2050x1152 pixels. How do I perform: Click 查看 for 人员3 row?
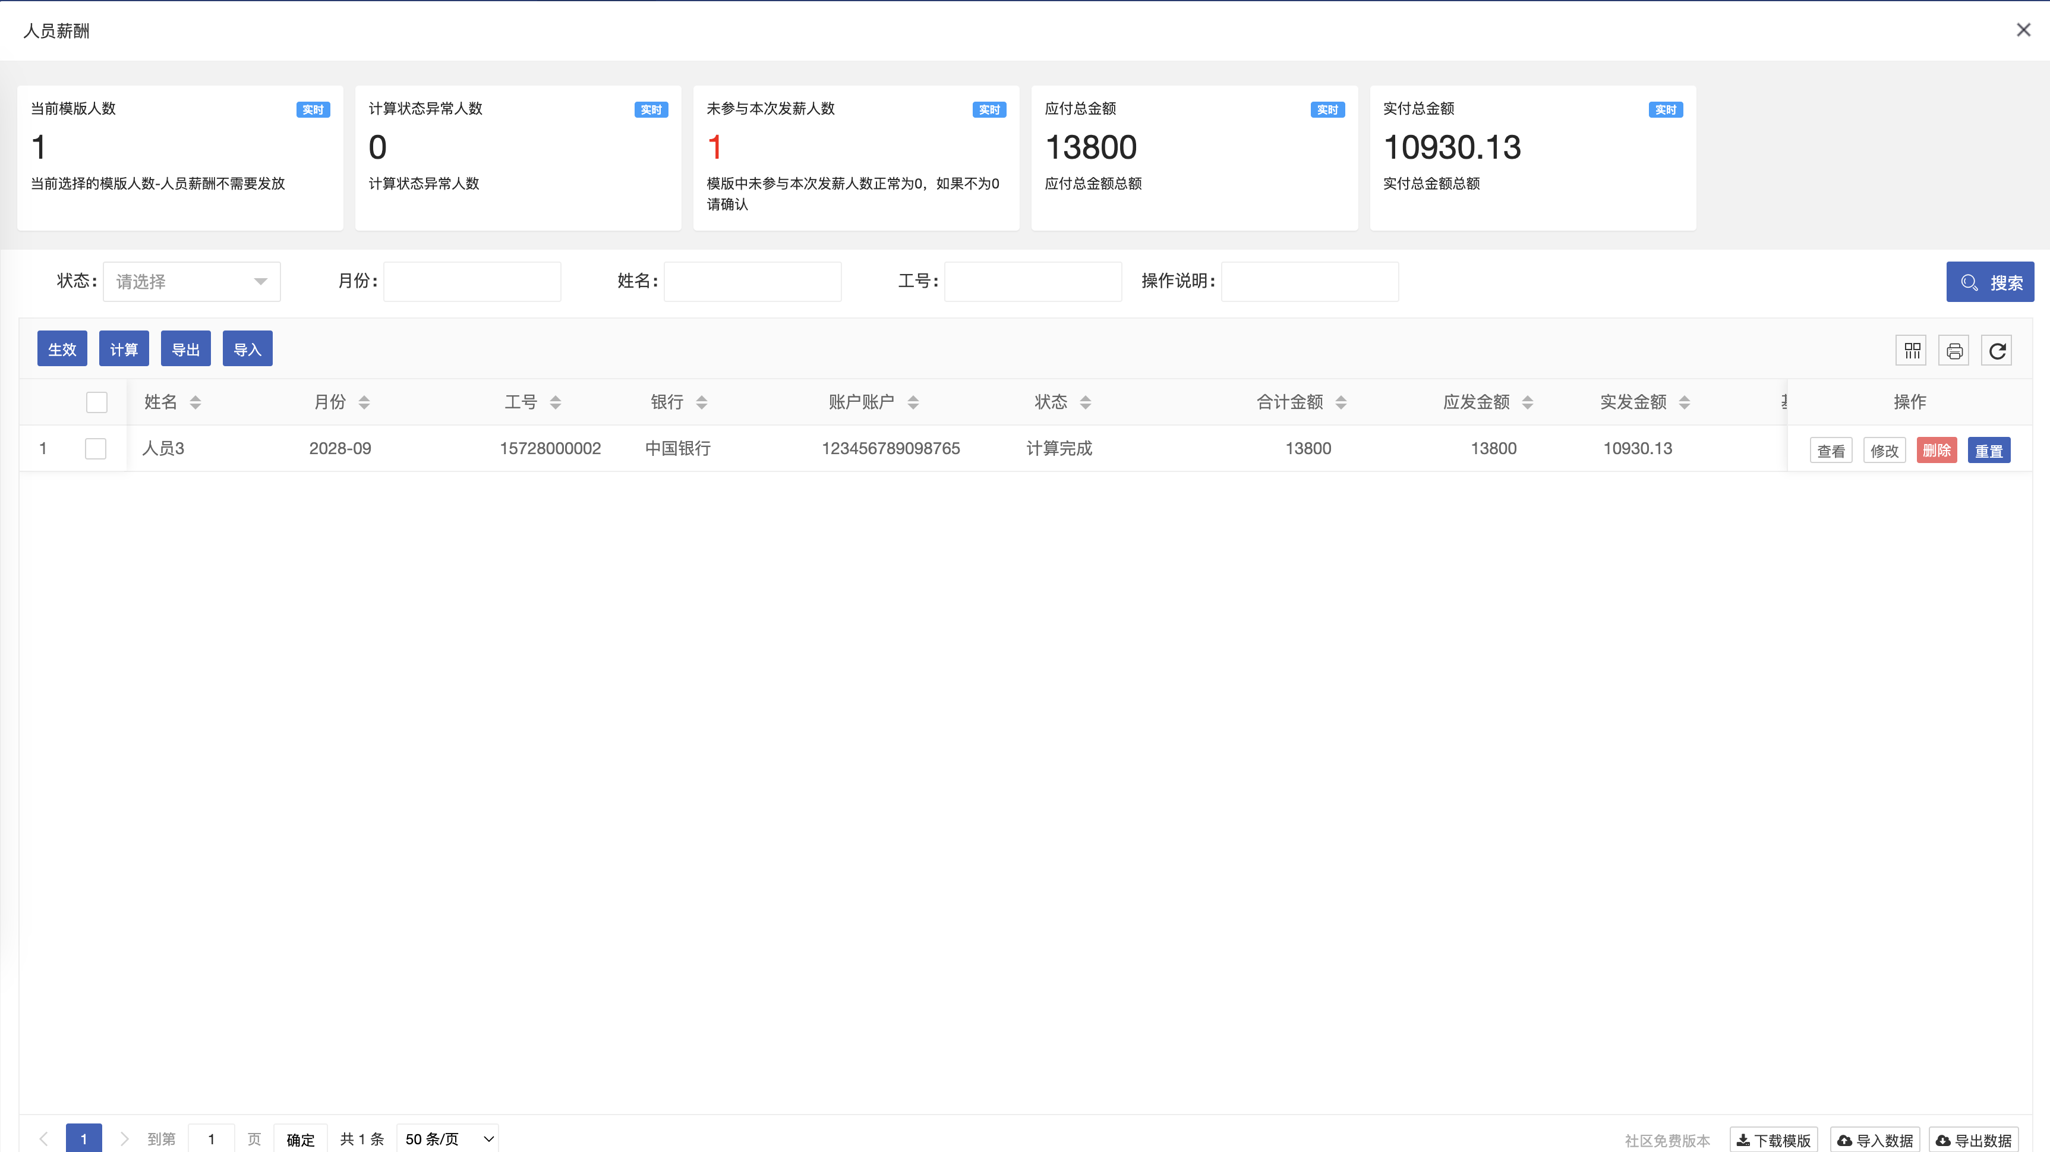(x=1830, y=451)
